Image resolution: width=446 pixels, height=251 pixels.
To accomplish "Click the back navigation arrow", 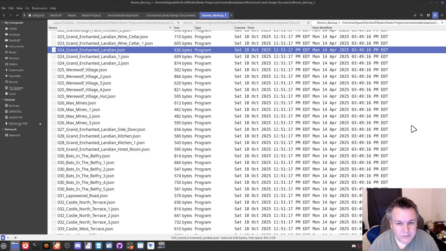I will pyautogui.click(x=4, y=15).
